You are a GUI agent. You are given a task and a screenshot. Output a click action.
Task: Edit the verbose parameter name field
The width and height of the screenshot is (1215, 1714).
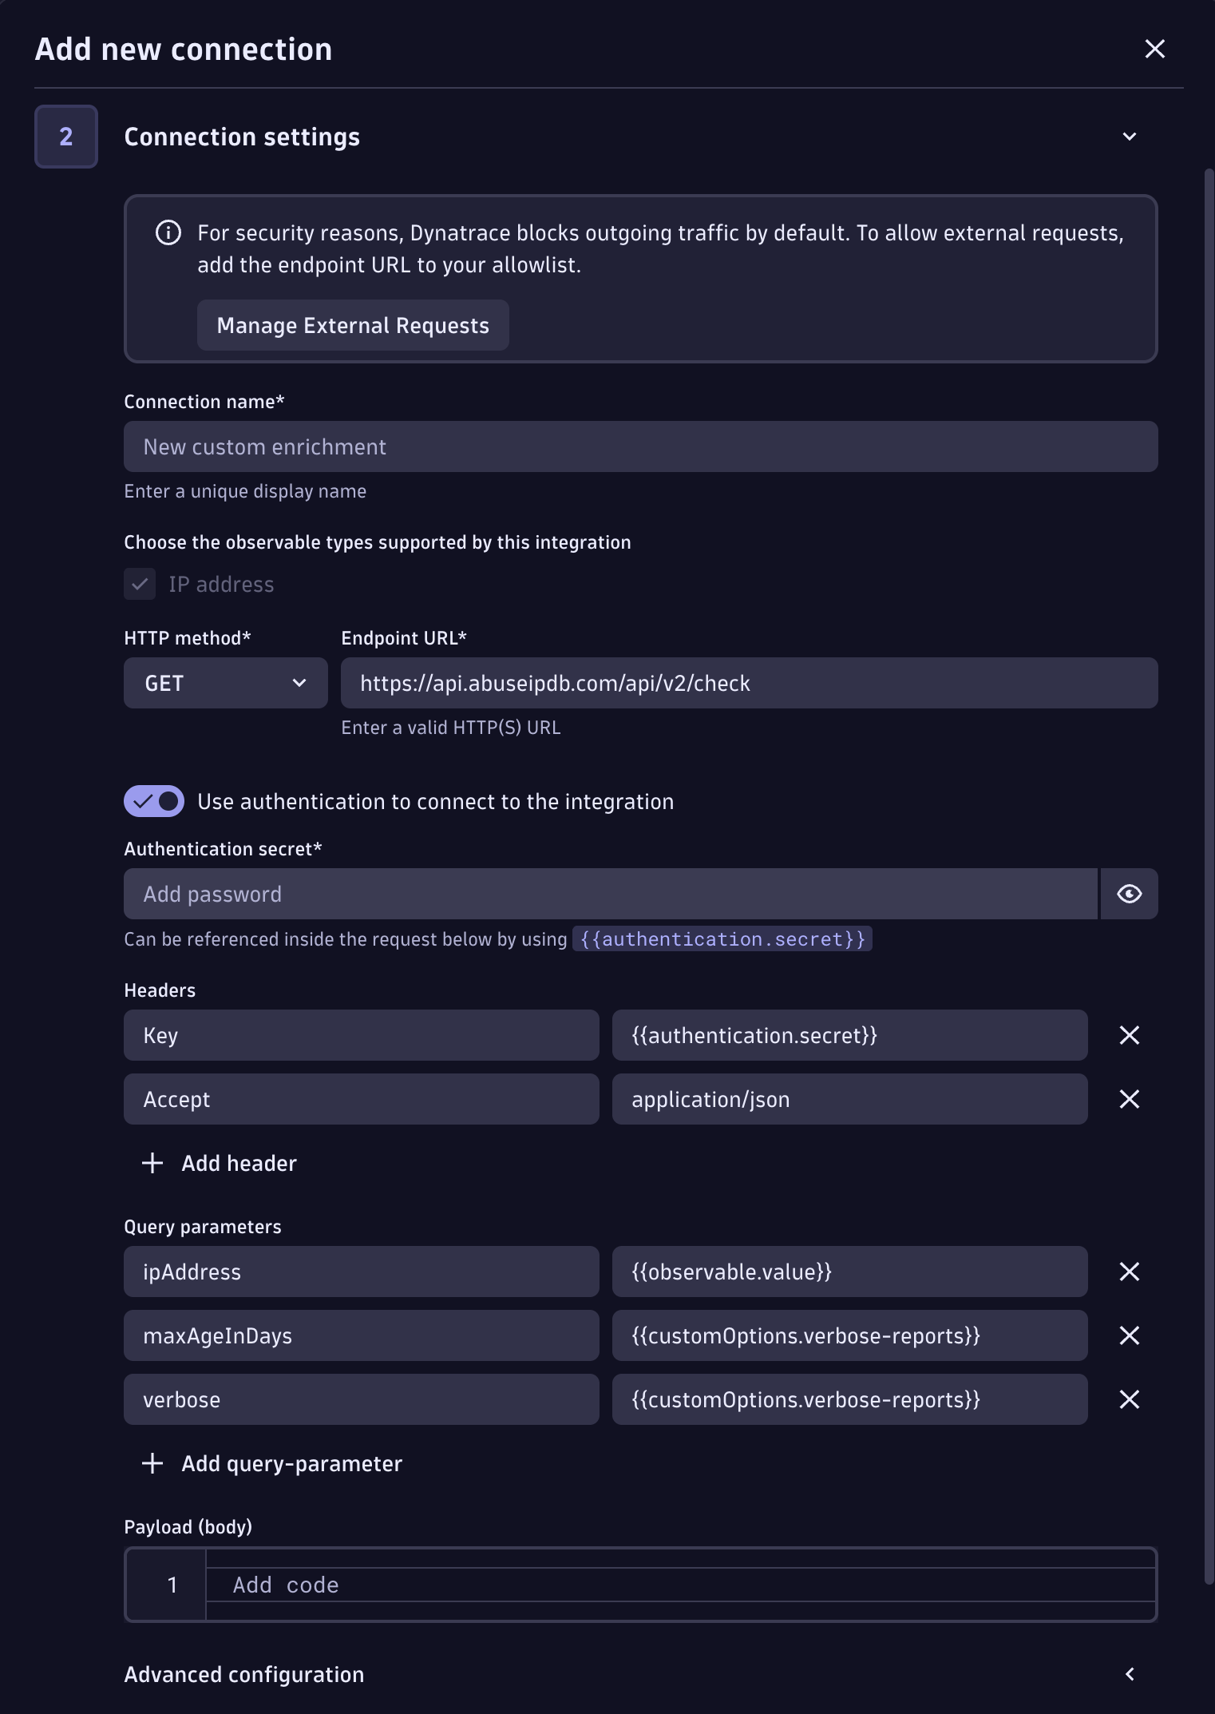362,1399
